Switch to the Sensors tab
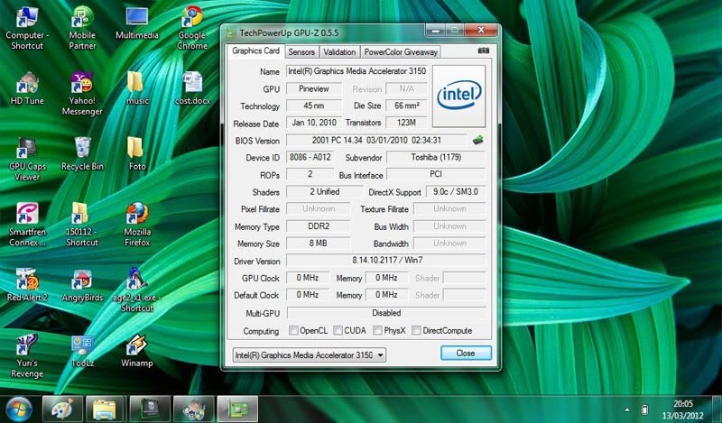This screenshot has width=722, height=423. click(x=301, y=52)
